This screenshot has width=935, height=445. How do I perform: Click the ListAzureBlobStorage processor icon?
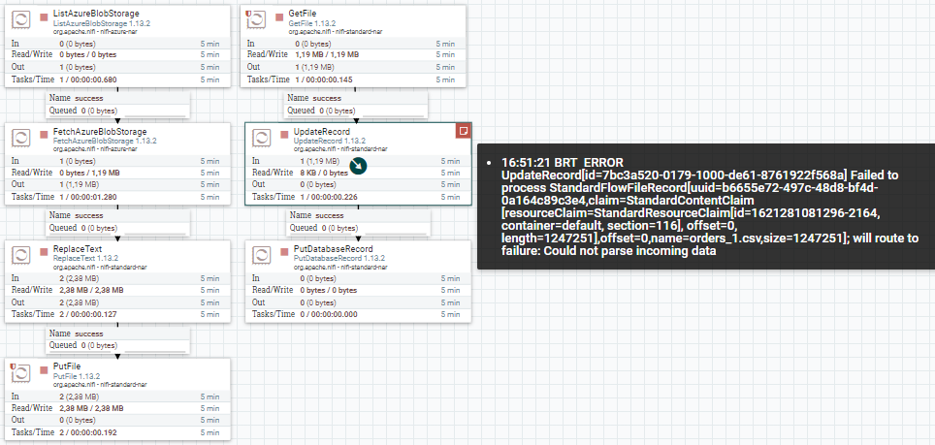(x=21, y=19)
